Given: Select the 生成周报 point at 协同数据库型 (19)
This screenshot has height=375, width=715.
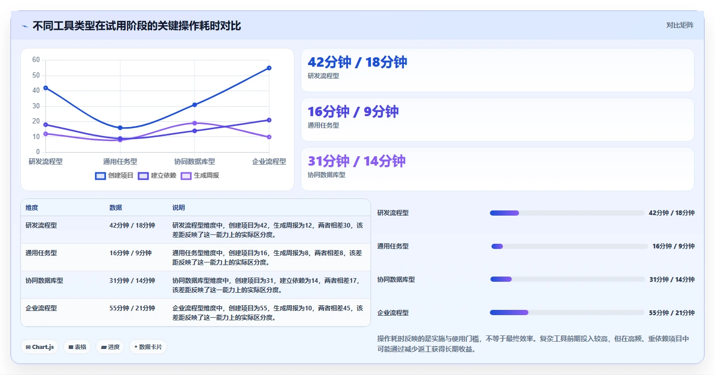Looking at the screenshot, I should 194,123.
